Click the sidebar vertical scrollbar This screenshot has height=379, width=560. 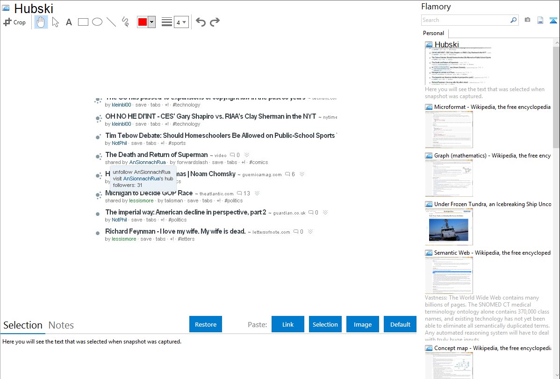(x=556, y=96)
